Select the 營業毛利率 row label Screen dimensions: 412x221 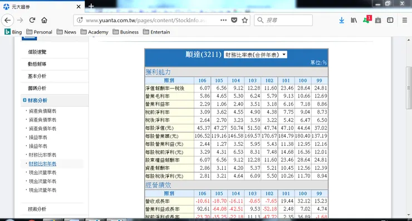click(x=158, y=96)
